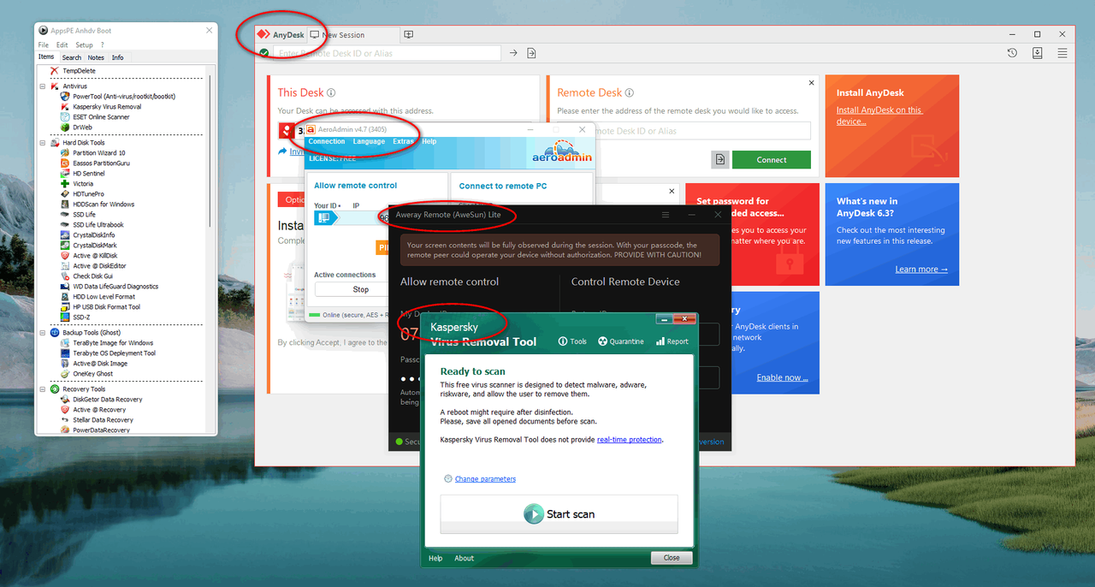Launch SSD-Z from Hard Disk Tools

[x=82, y=317]
